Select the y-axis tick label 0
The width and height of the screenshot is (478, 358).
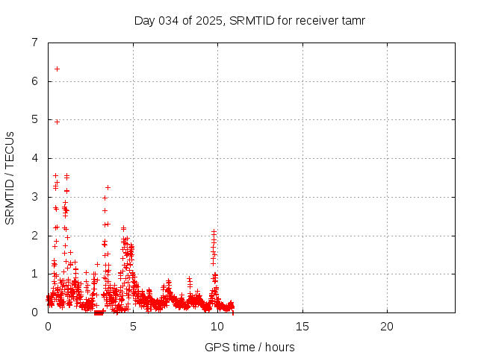click(34, 313)
